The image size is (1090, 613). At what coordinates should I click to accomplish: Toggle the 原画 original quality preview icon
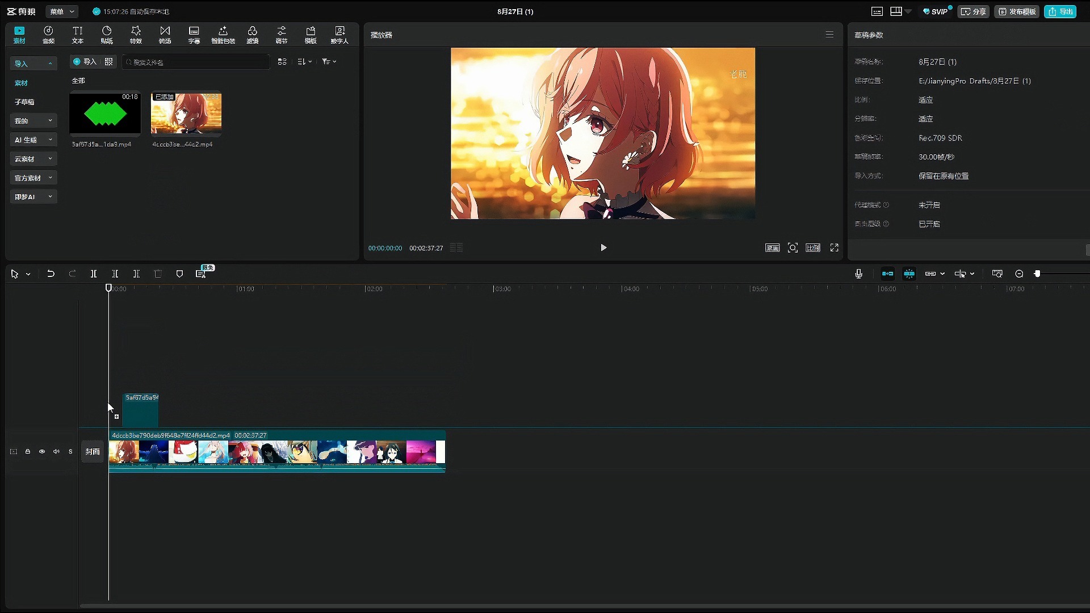tap(772, 247)
